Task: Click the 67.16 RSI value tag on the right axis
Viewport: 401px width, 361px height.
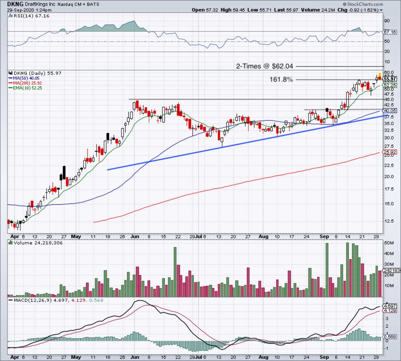Action: coord(390,32)
